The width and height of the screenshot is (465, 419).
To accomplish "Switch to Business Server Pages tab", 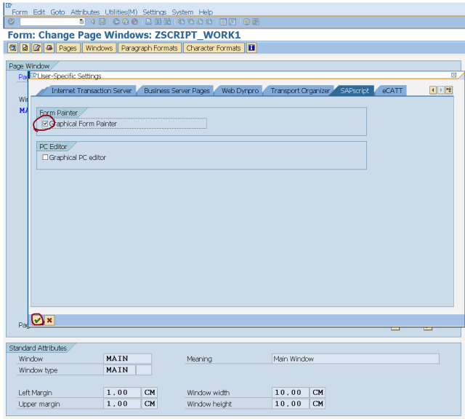I will tap(177, 91).
